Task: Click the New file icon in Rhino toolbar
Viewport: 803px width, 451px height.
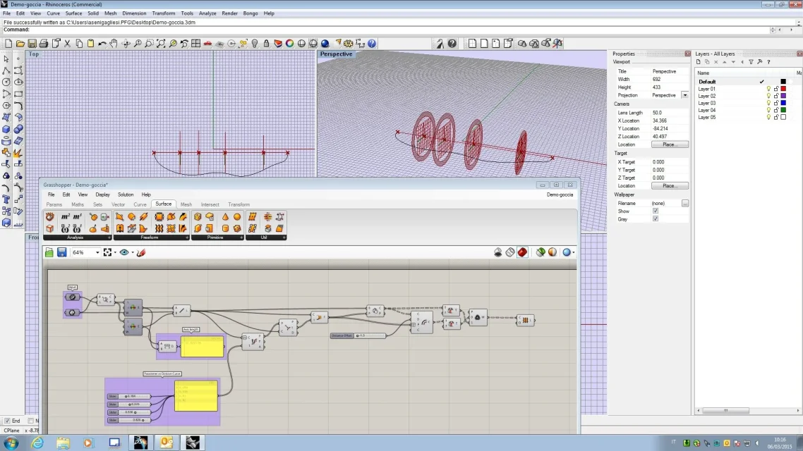Action: pyautogui.click(x=8, y=44)
